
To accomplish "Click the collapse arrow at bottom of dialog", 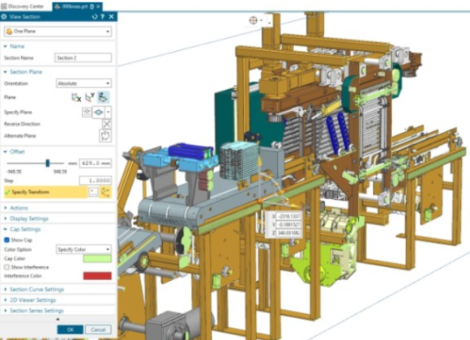I will point(58,319).
